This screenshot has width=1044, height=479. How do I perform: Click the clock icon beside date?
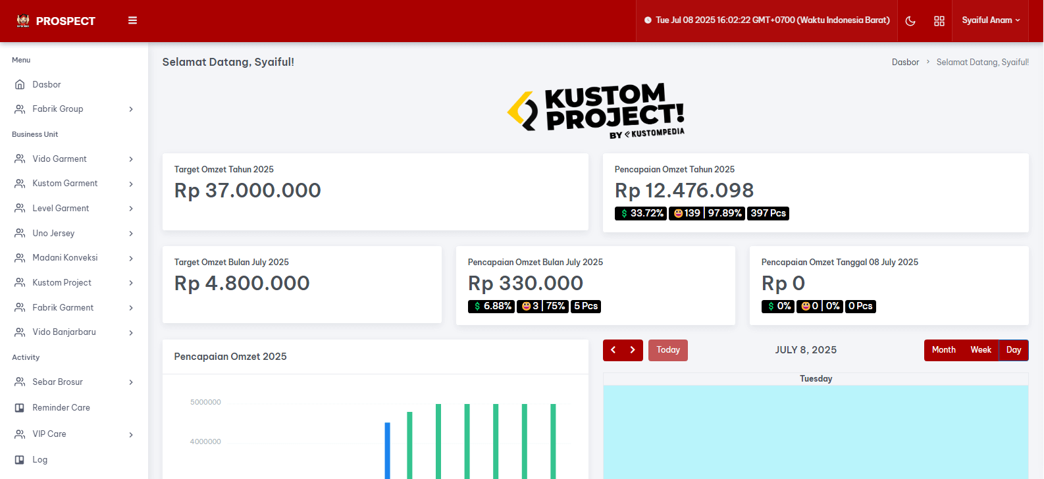pos(648,20)
